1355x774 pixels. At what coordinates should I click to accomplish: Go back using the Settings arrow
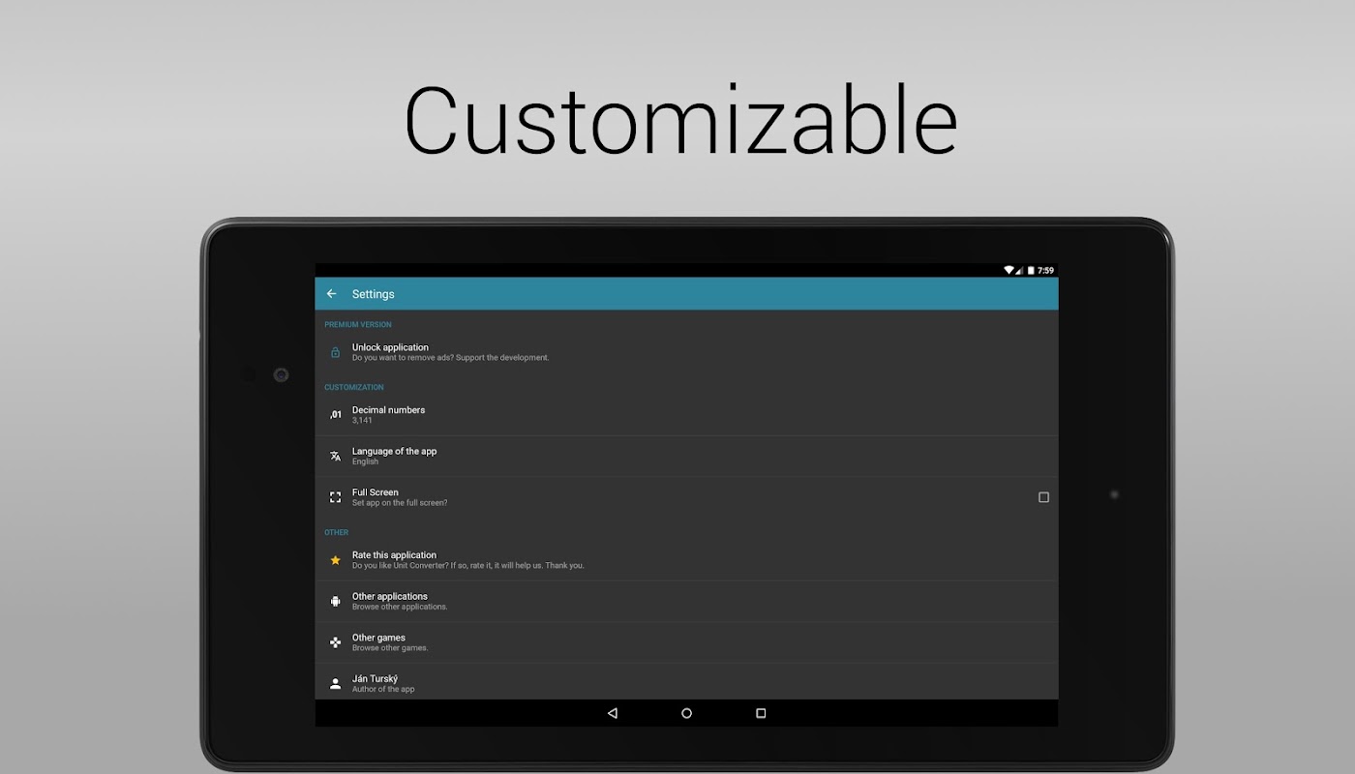[331, 294]
